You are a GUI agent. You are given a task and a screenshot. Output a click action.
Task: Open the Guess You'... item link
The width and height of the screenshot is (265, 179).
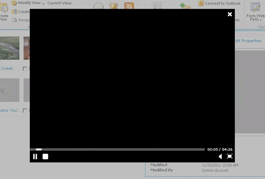coord(11,110)
